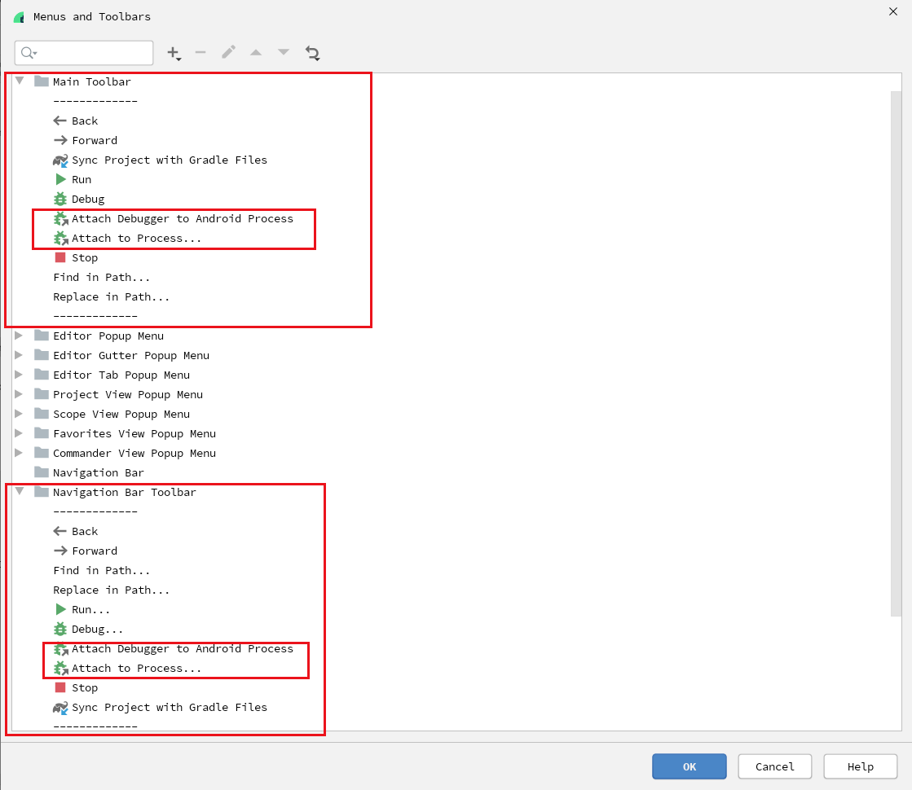Expand the Editor Popup Menu node
The image size is (912, 790).
point(20,336)
